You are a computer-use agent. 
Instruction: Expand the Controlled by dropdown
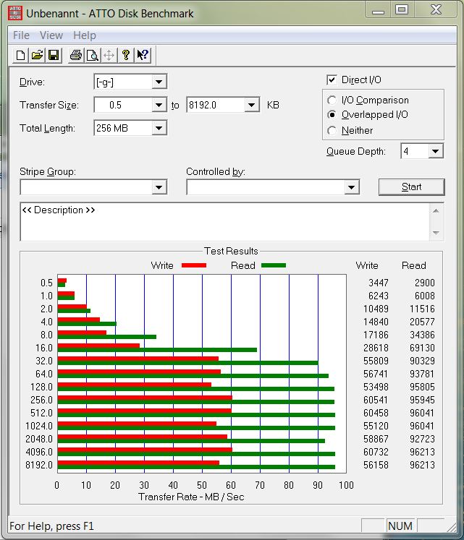pos(351,187)
